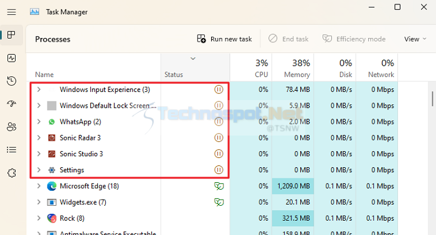Click the Sonic Radar 3 process icon
Screen dimensions: 436x235
pyautogui.click(x=52, y=137)
